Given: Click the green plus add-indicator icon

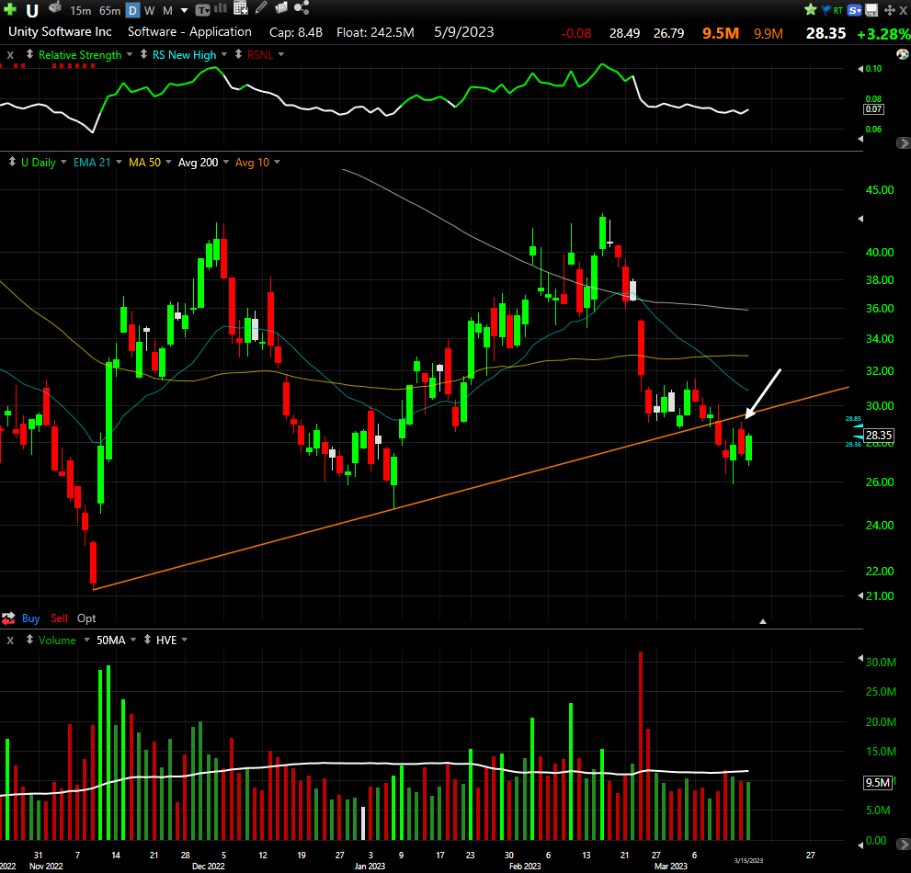Looking at the screenshot, I should (10, 9).
